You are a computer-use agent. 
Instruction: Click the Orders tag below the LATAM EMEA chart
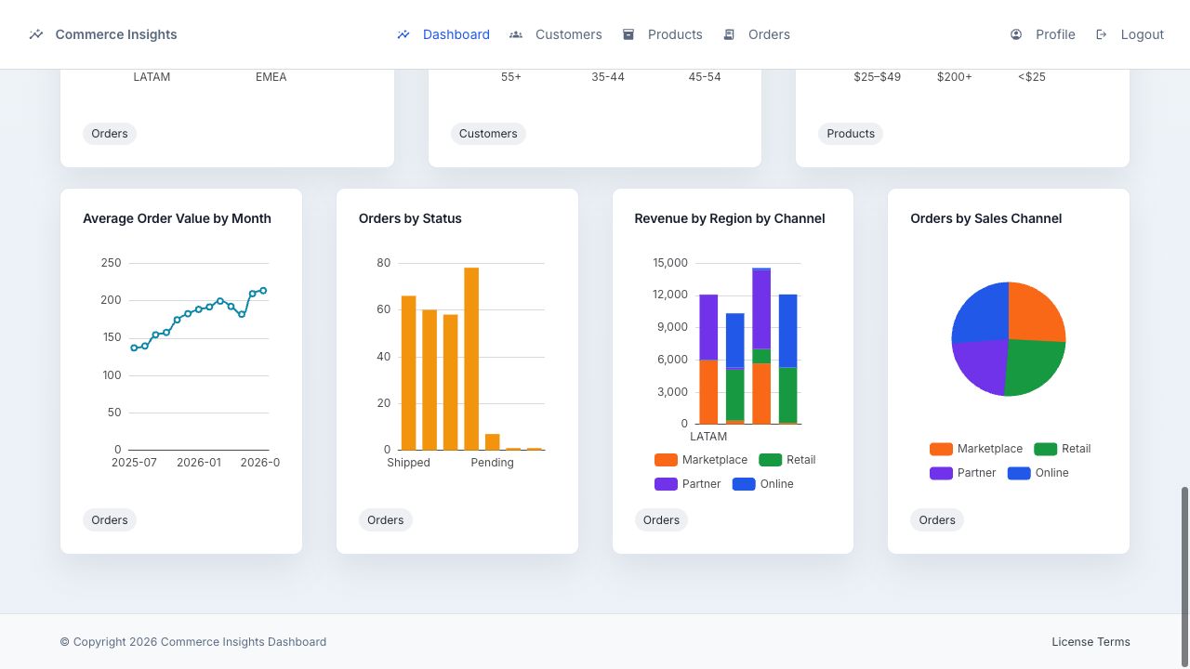tap(110, 134)
